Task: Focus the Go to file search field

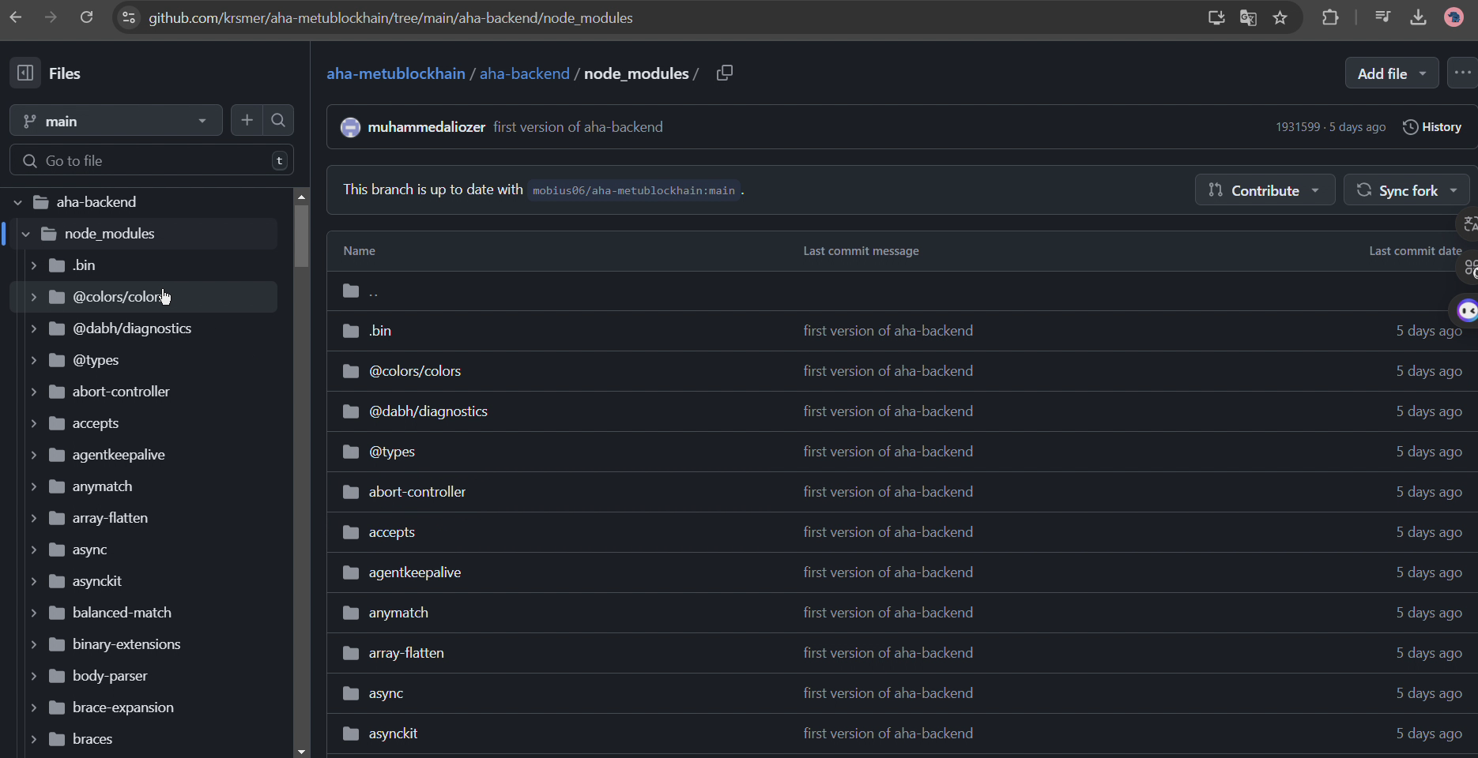Action: [152, 160]
